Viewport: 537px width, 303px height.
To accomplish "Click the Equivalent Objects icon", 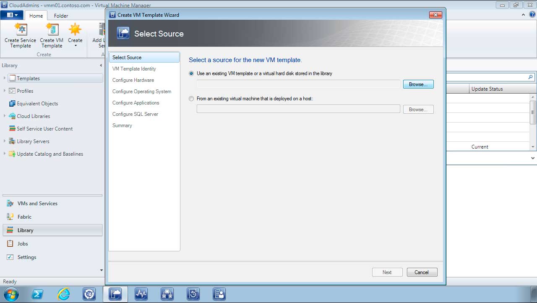I will [x=12, y=103].
